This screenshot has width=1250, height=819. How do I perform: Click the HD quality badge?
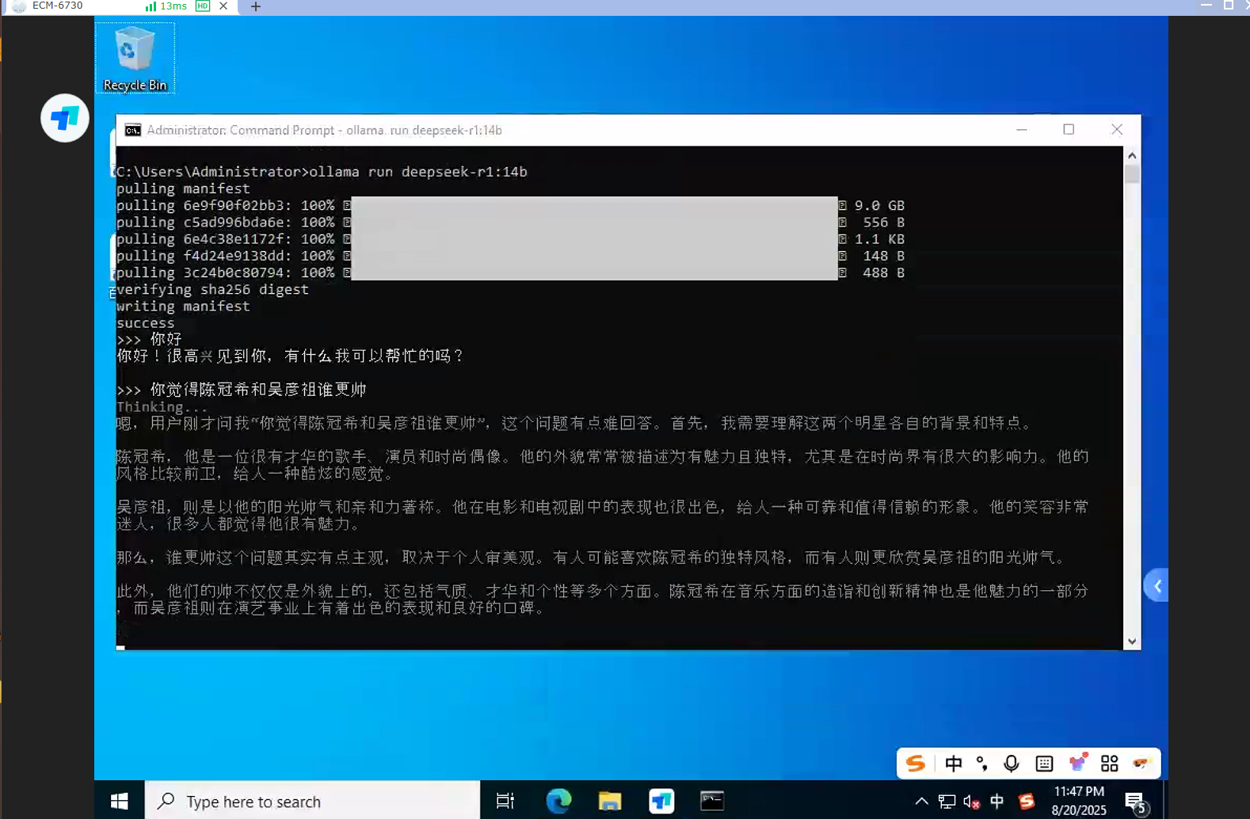coord(203,6)
